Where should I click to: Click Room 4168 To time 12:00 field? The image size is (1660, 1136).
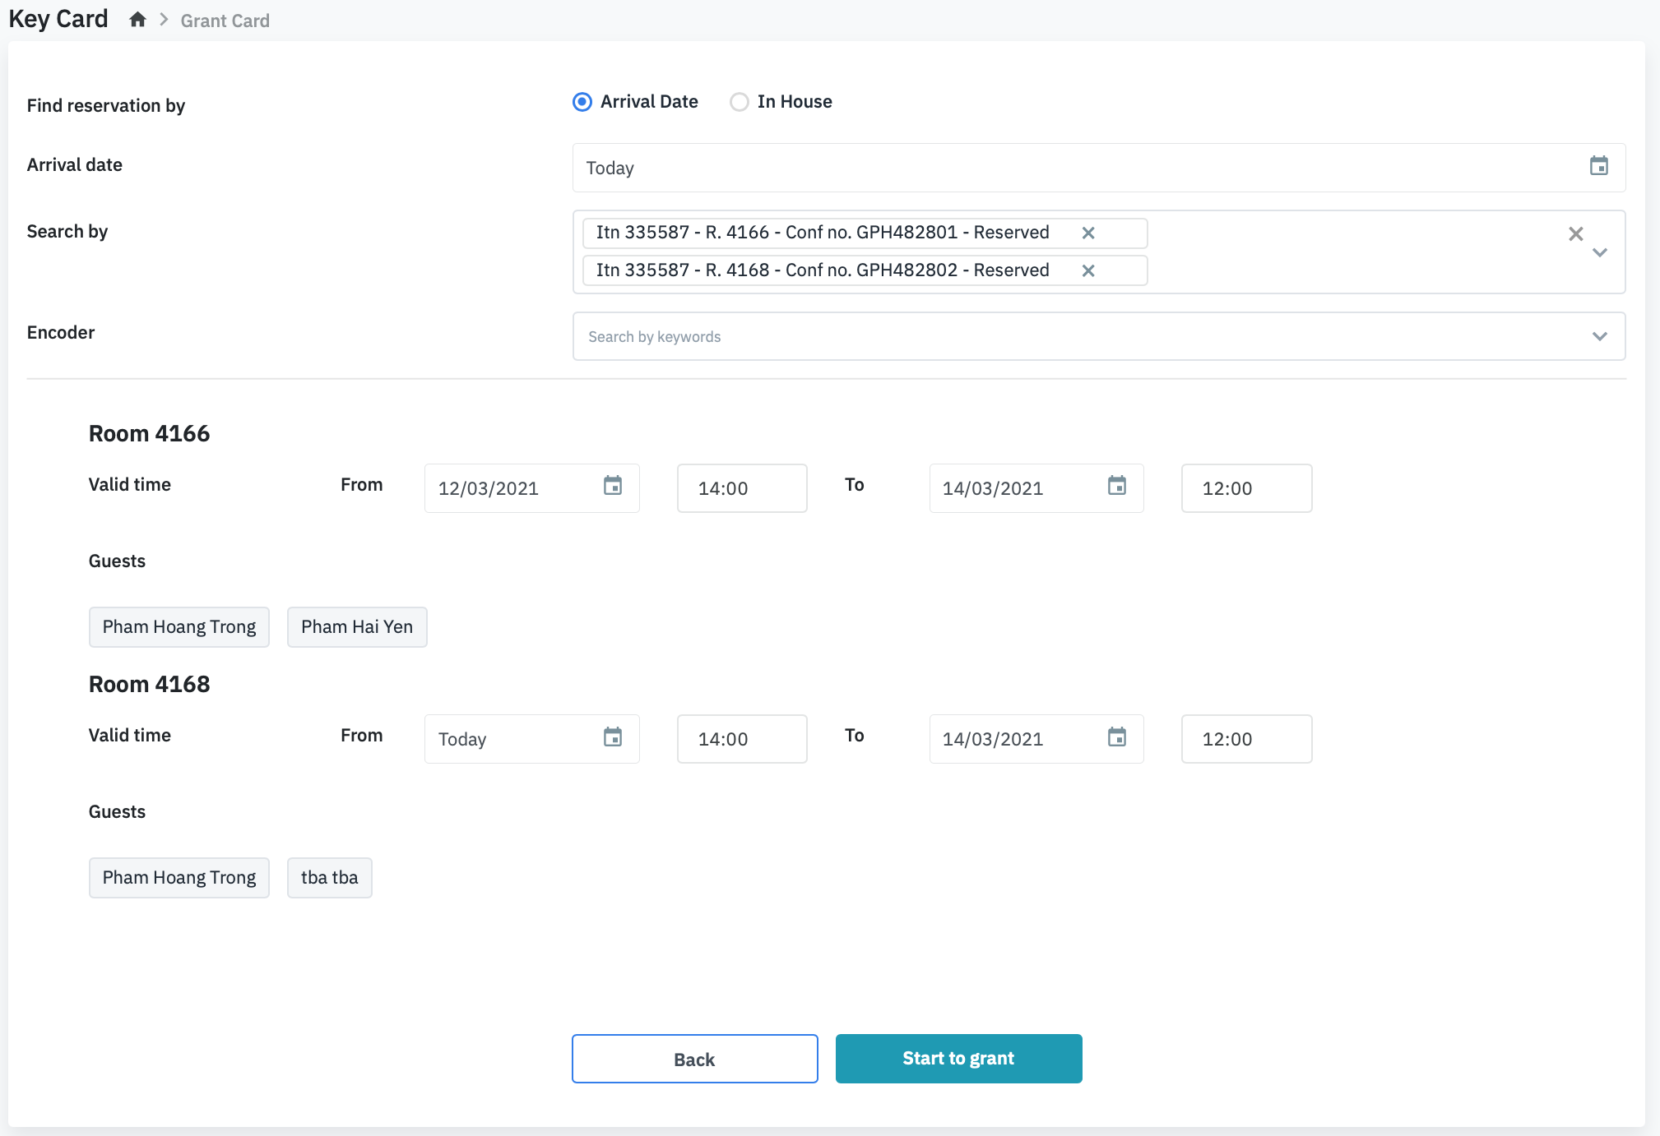1245,739
